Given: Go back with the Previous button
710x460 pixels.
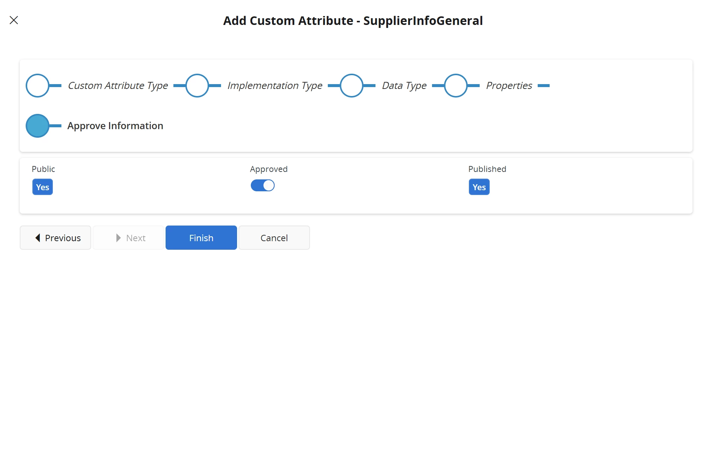Looking at the screenshot, I should click(55, 238).
